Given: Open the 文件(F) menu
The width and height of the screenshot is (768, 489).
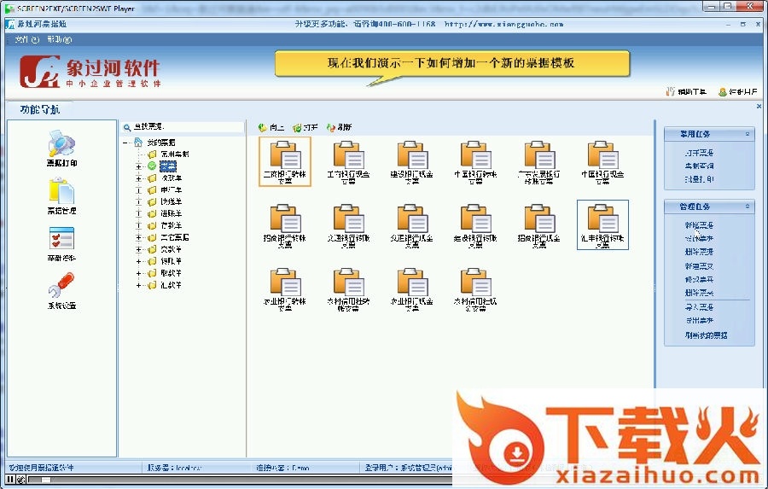Looking at the screenshot, I should coord(22,39).
